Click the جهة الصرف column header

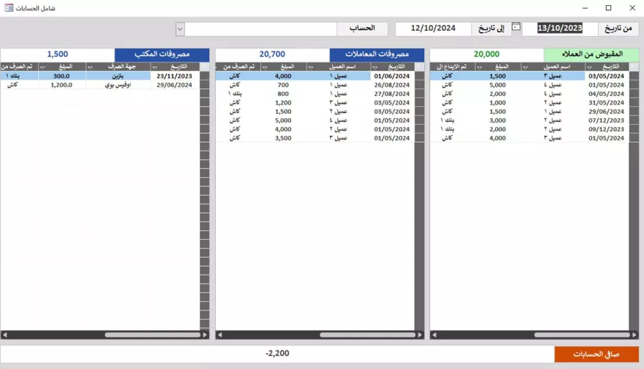coord(118,66)
